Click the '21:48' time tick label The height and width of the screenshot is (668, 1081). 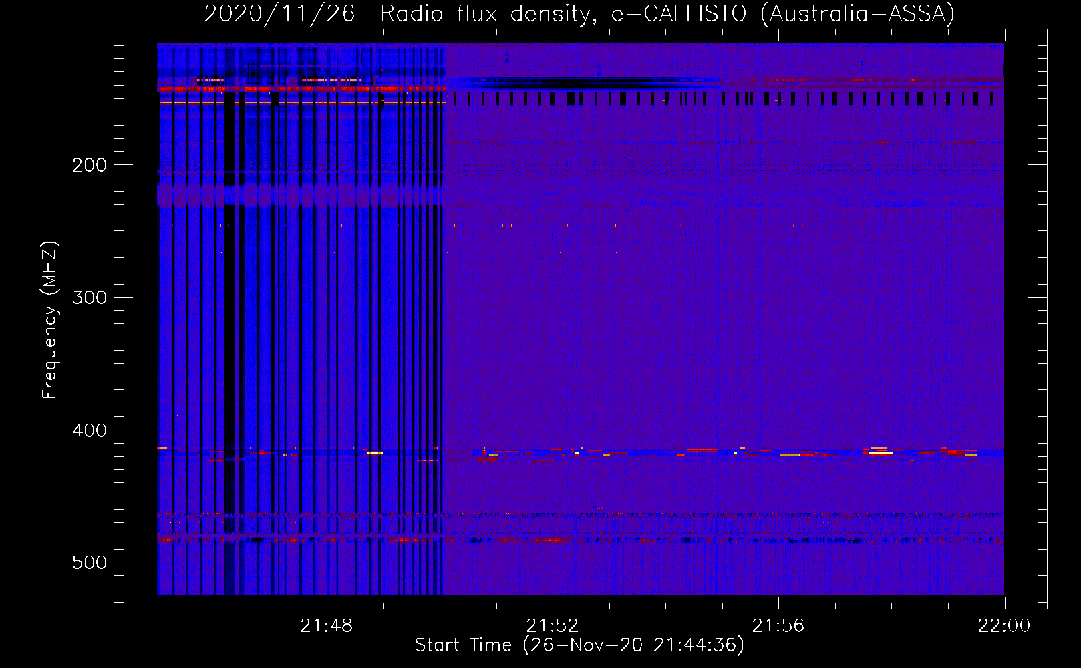pyautogui.click(x=326, y=626)
